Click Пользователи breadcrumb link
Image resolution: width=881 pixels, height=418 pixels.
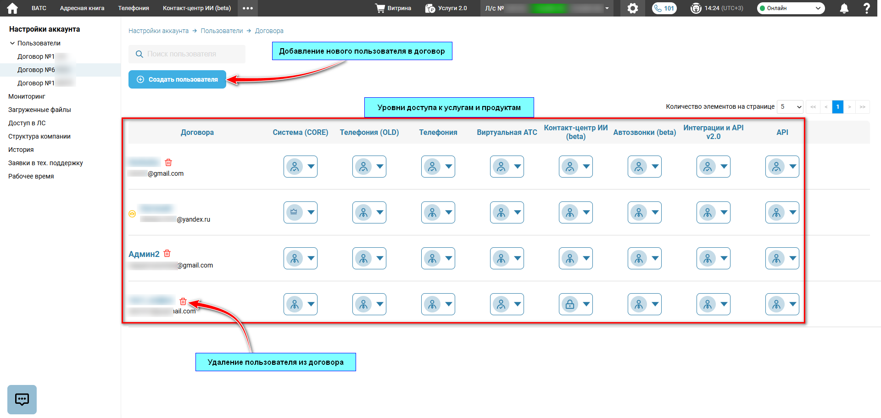[x=222, y=31]
